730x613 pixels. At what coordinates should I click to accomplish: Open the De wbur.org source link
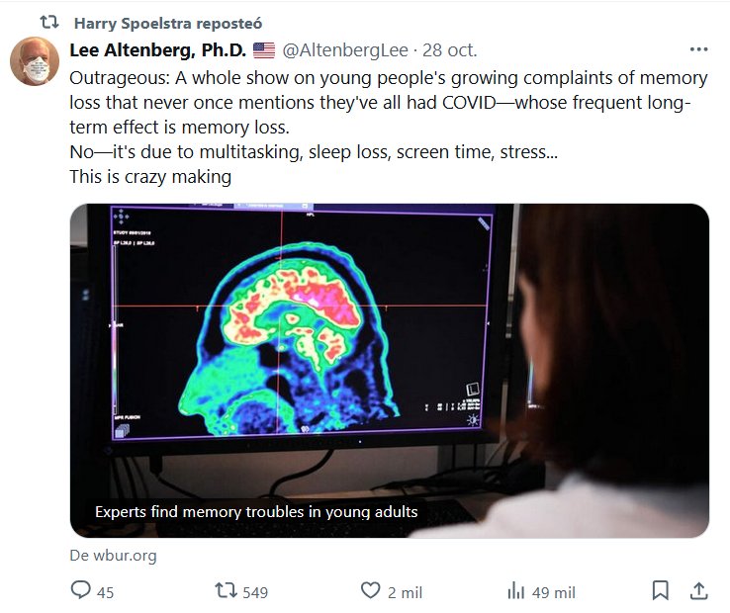(x=113, y=556)
